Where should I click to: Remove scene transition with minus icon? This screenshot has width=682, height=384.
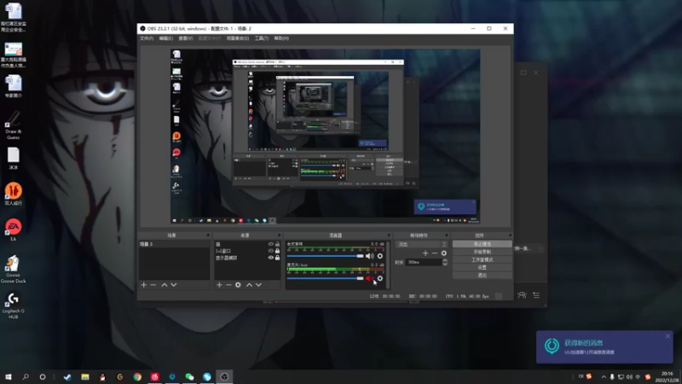point(435,253)
